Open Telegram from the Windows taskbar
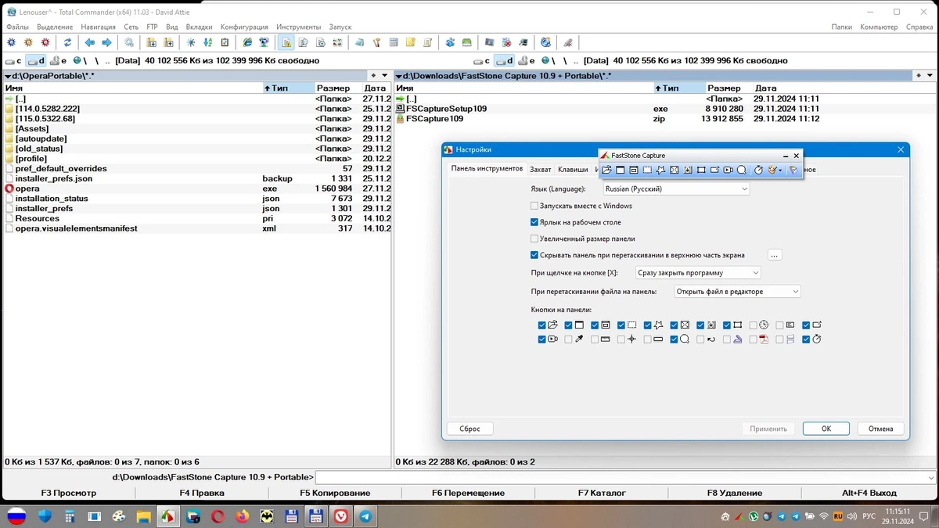 pyautogui.click(x=365, y=516)
